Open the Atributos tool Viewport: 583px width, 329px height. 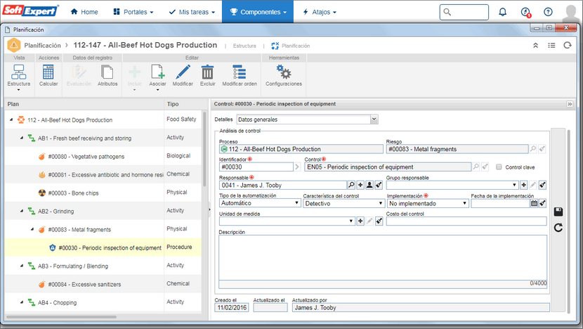coord(107,75)
